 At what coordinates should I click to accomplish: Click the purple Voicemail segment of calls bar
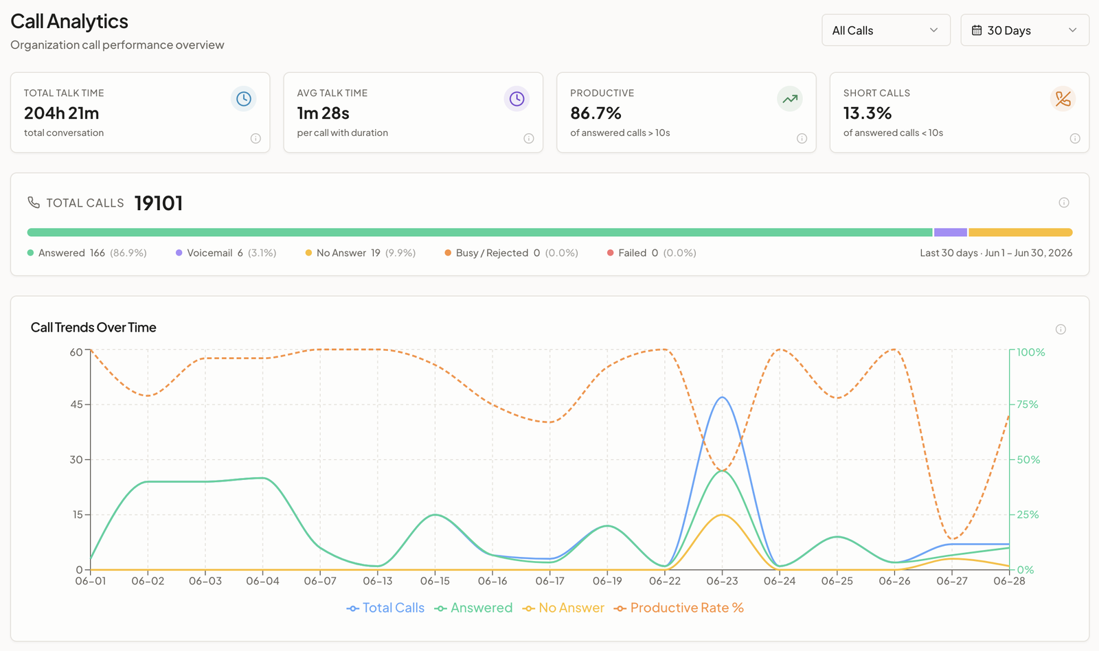[951, 232]
